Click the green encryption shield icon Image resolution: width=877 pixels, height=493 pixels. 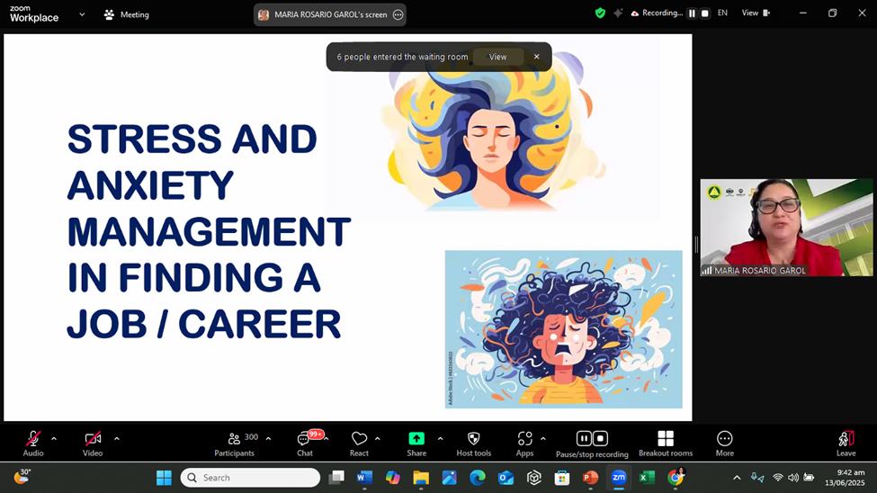point(600,13)
